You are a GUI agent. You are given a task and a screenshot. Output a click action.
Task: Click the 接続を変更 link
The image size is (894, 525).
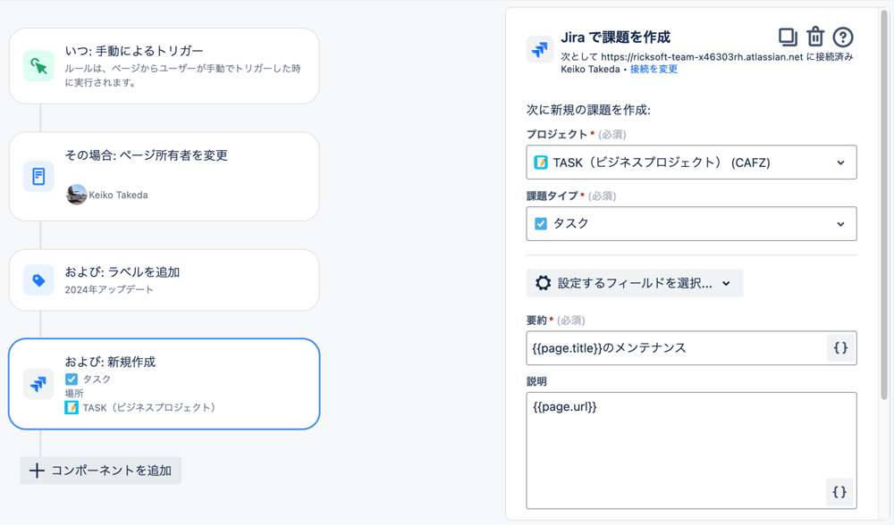click(654, 70)
